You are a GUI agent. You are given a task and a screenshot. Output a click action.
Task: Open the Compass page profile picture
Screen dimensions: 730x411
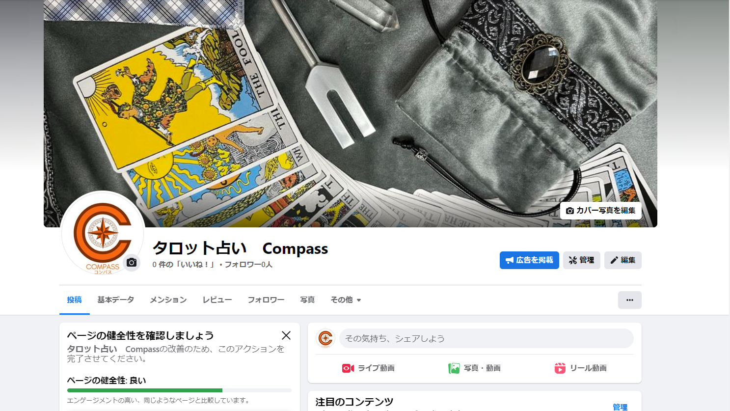tap(103, 233)
